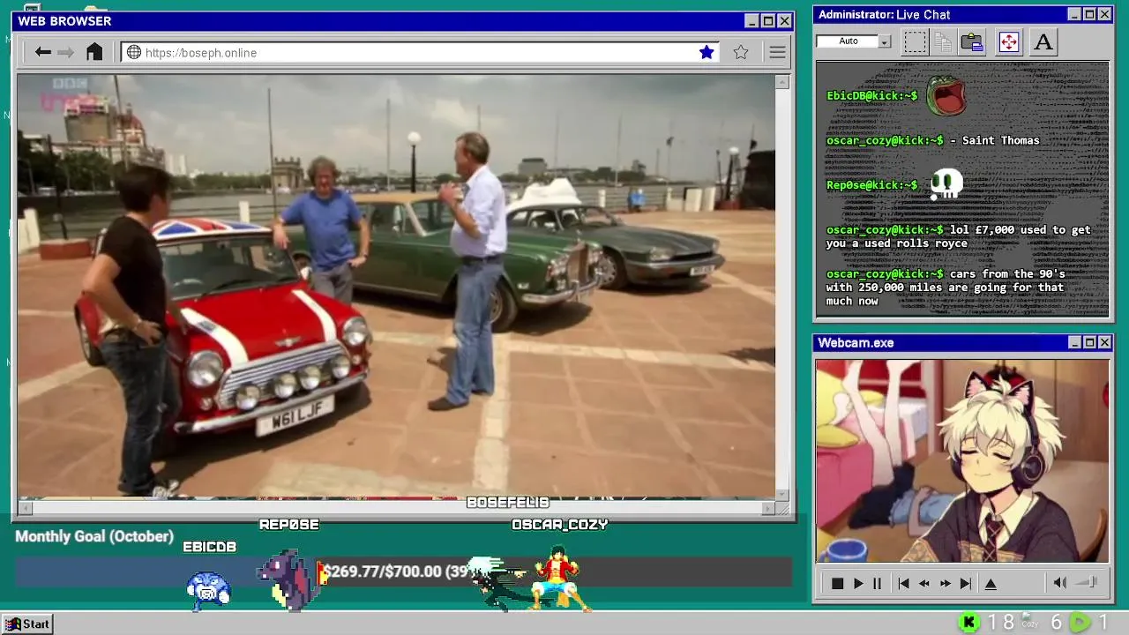Click the webcam avatar video
Screen dimensions: 1129x635
[961, 460]
